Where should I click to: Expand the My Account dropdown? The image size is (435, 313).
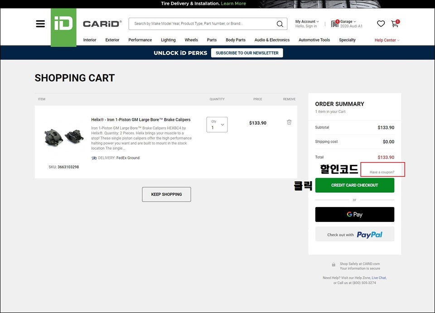(x=307, y=21)
